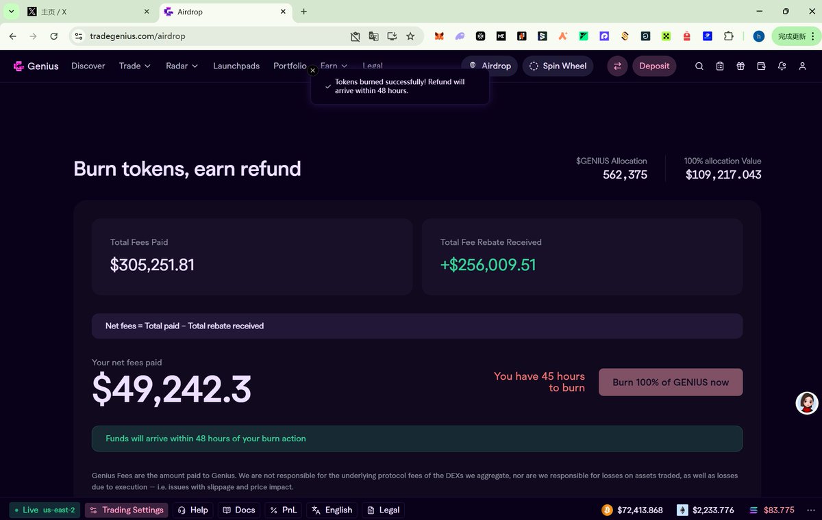Open the Spin Wheel button
This screenshot has height=520, width=822.
(558, 66)
